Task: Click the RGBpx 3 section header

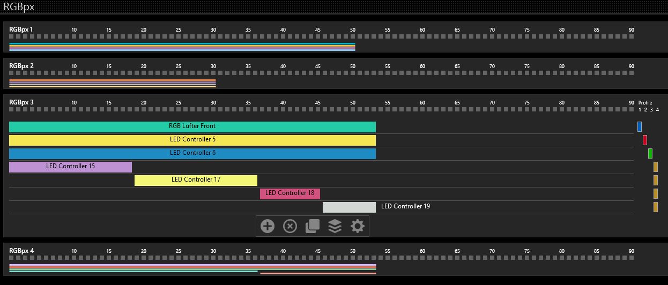Action: click(21, 102)
